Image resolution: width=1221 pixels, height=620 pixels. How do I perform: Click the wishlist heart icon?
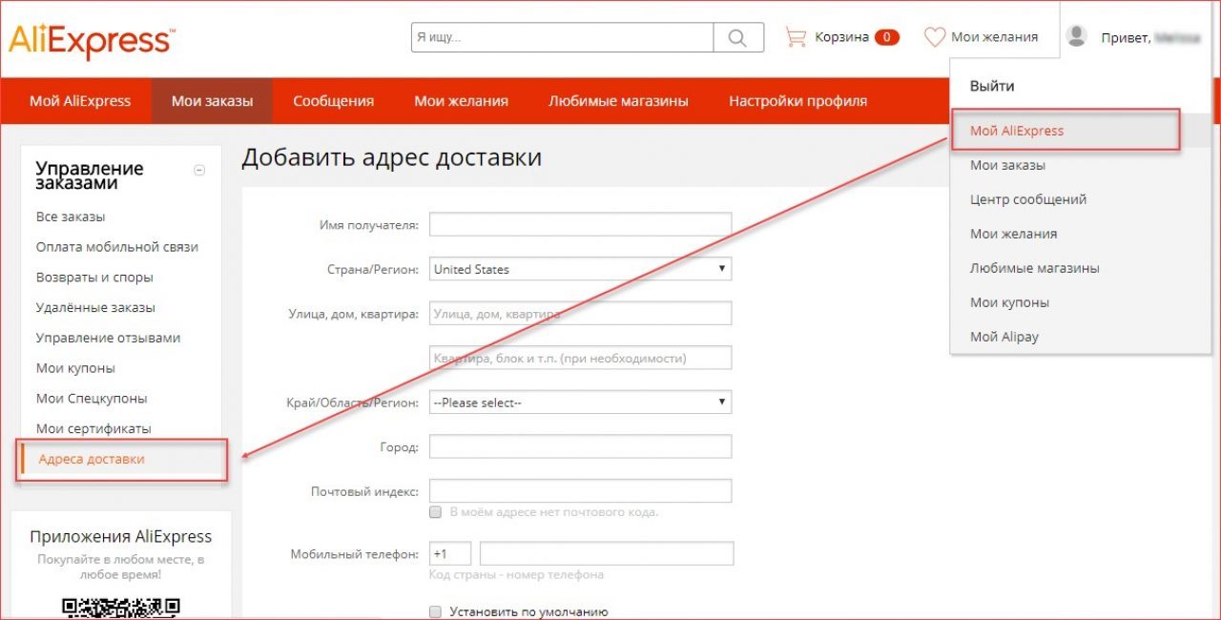(x=934, y=37)
